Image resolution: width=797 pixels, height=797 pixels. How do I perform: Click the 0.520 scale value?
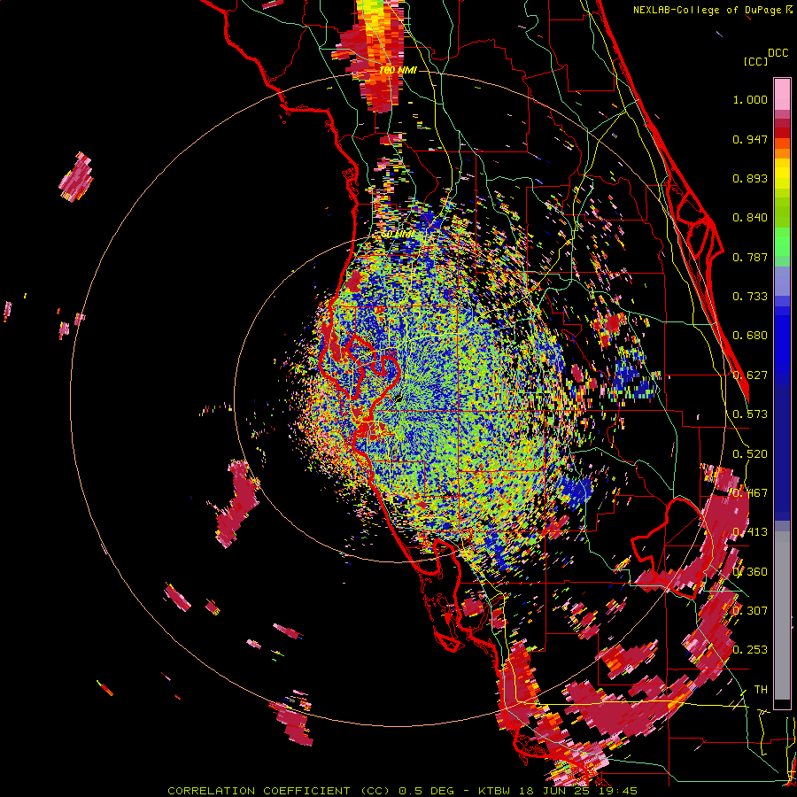(750, 454)
